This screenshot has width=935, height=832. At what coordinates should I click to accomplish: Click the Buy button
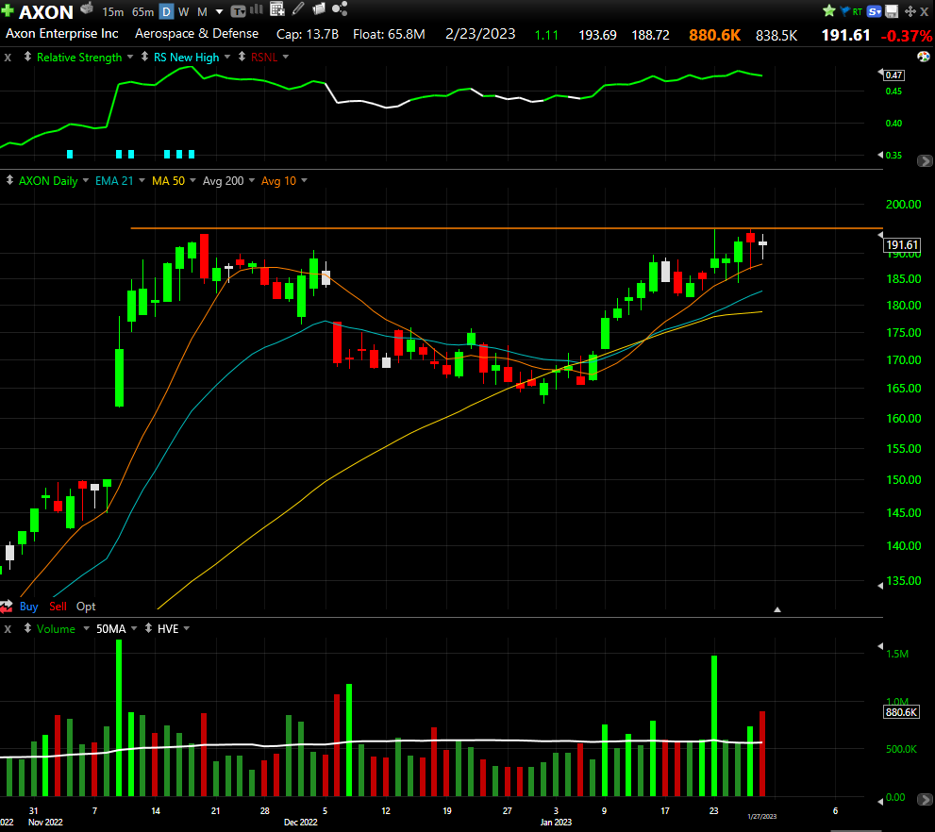[x=28, y=607]
